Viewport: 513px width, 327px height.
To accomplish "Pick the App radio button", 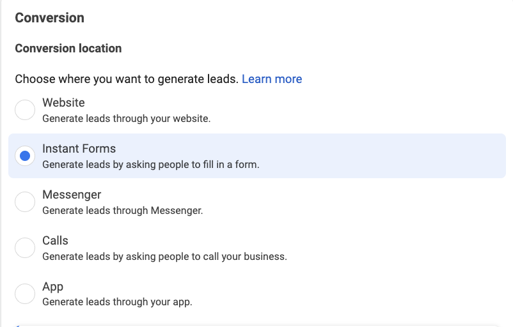I will (x=25, y=294).
